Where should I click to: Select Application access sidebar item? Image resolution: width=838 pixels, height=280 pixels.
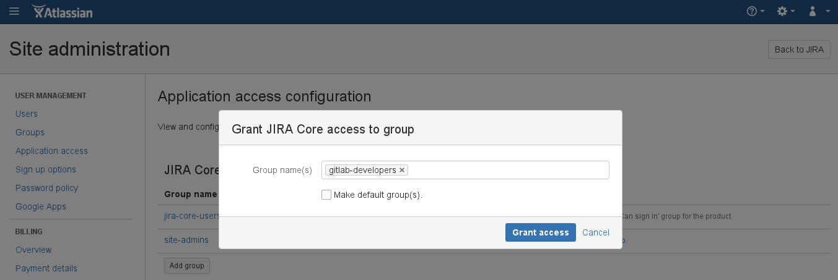click(x=51, y=151)
